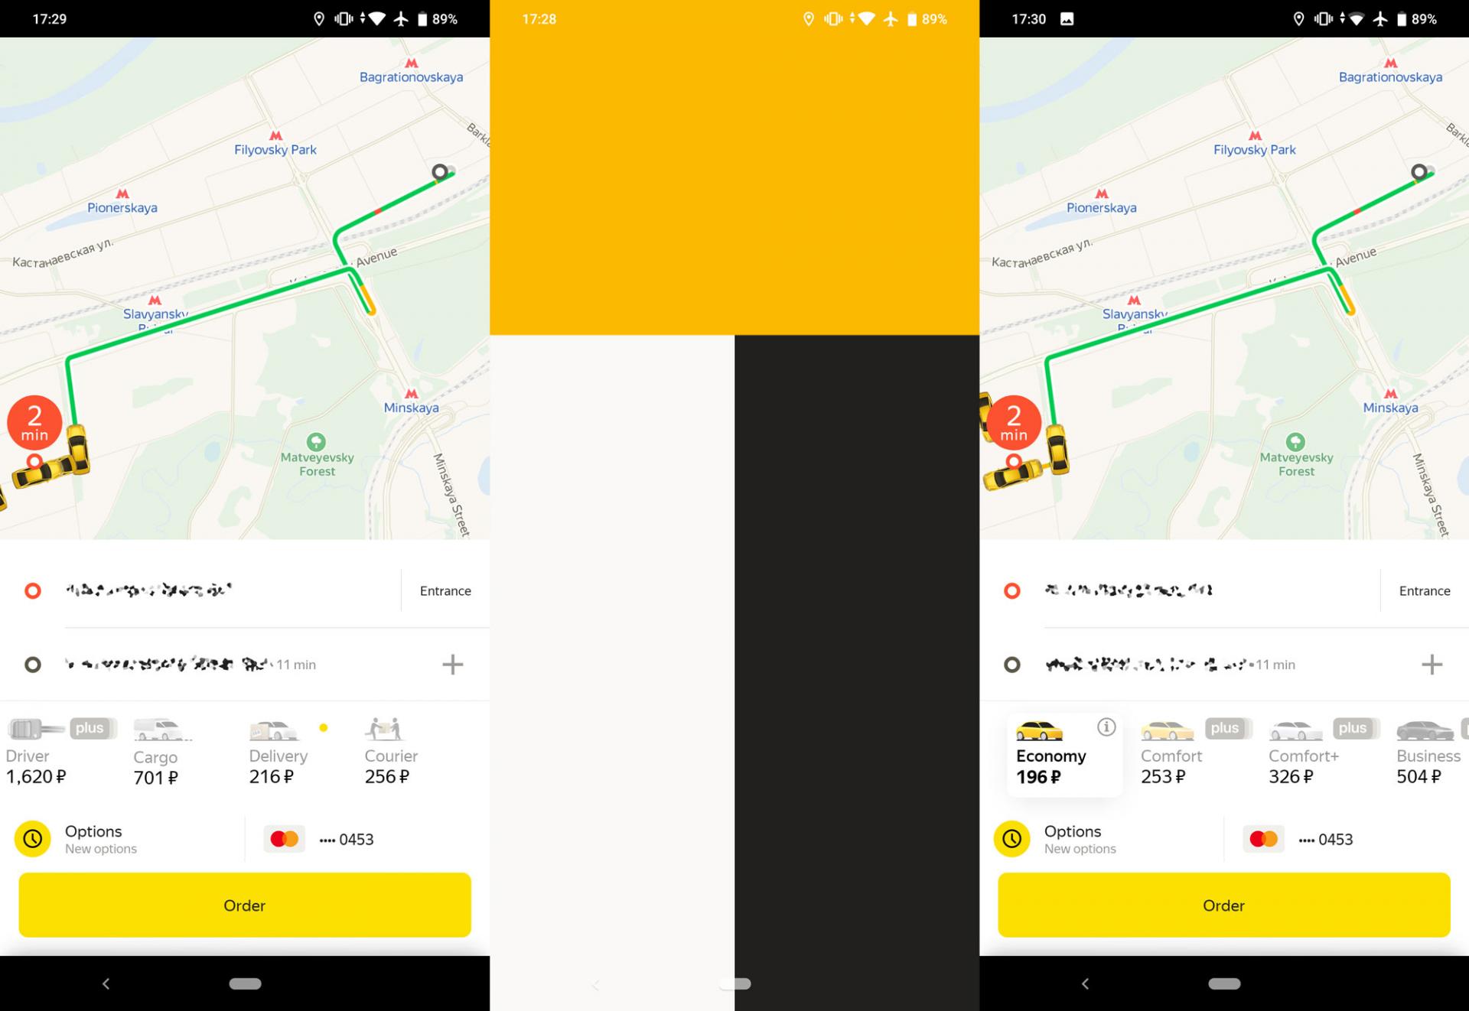Click the Entrance field button
Viewport: 1469px width, 1011px height.
[x=445, y=590]
